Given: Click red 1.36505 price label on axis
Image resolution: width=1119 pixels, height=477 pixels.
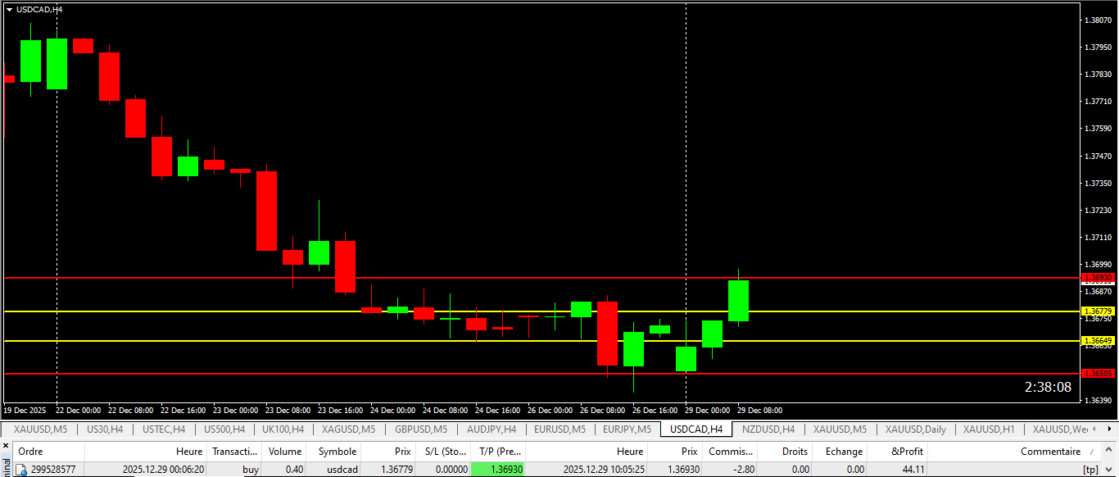Looking at the screenshot, I should 1098,373.
